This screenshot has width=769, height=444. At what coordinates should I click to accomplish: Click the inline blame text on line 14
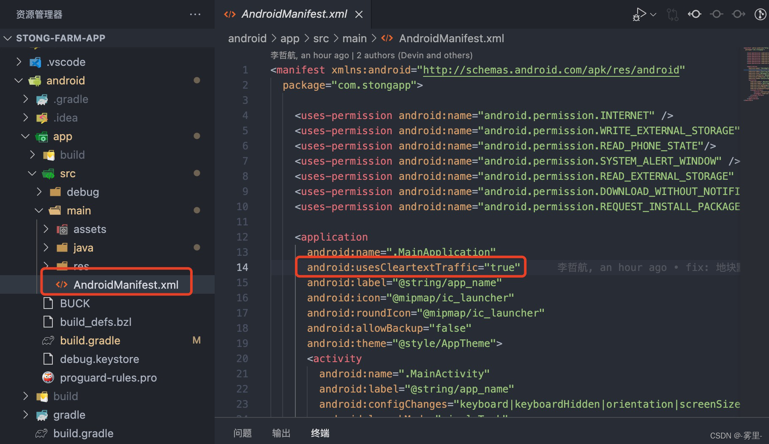point(649,268)
